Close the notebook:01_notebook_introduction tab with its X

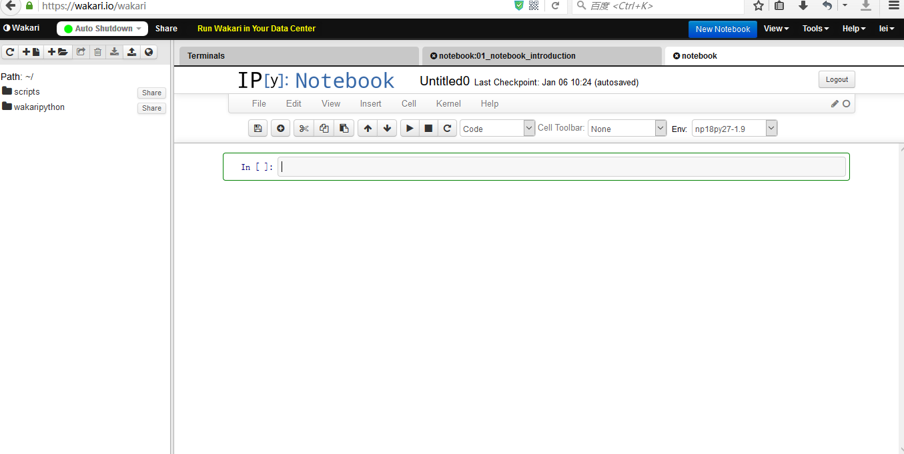pos(434,56)
